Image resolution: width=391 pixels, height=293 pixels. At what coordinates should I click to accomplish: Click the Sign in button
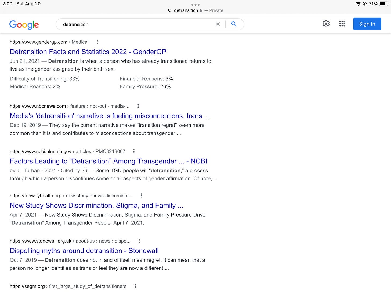pos(367,24)
